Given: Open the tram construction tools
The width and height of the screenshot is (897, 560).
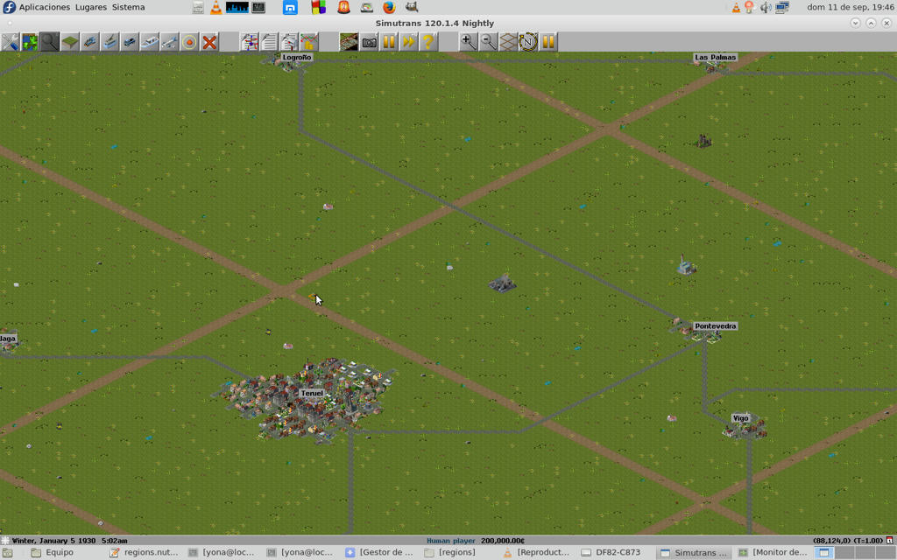Looking at the screenshot, I should [109, 42].
